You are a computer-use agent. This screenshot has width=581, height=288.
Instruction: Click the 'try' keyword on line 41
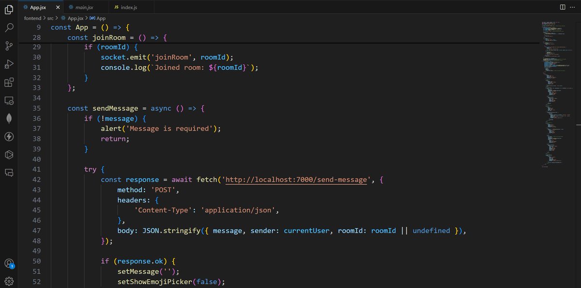91,170
